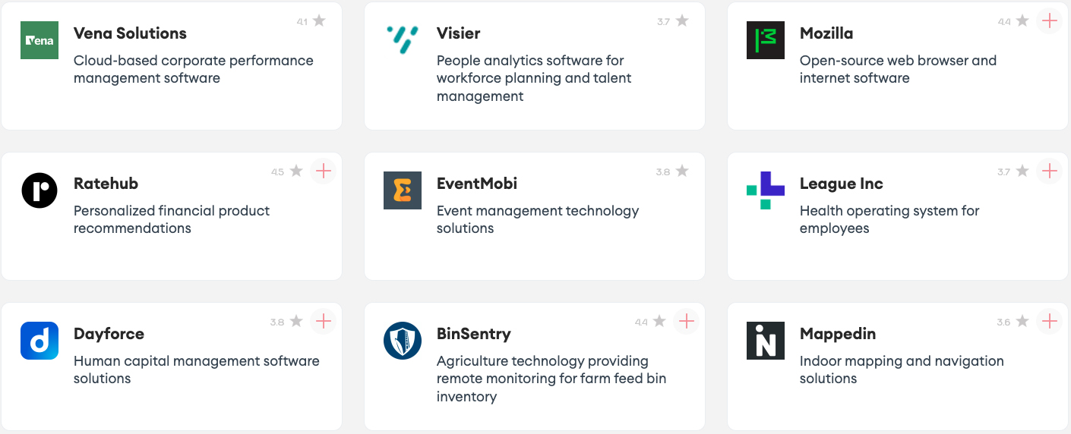Click the 4.5 star rating on Ratehub
This screenshot has height=434, width=1071.
287,171
